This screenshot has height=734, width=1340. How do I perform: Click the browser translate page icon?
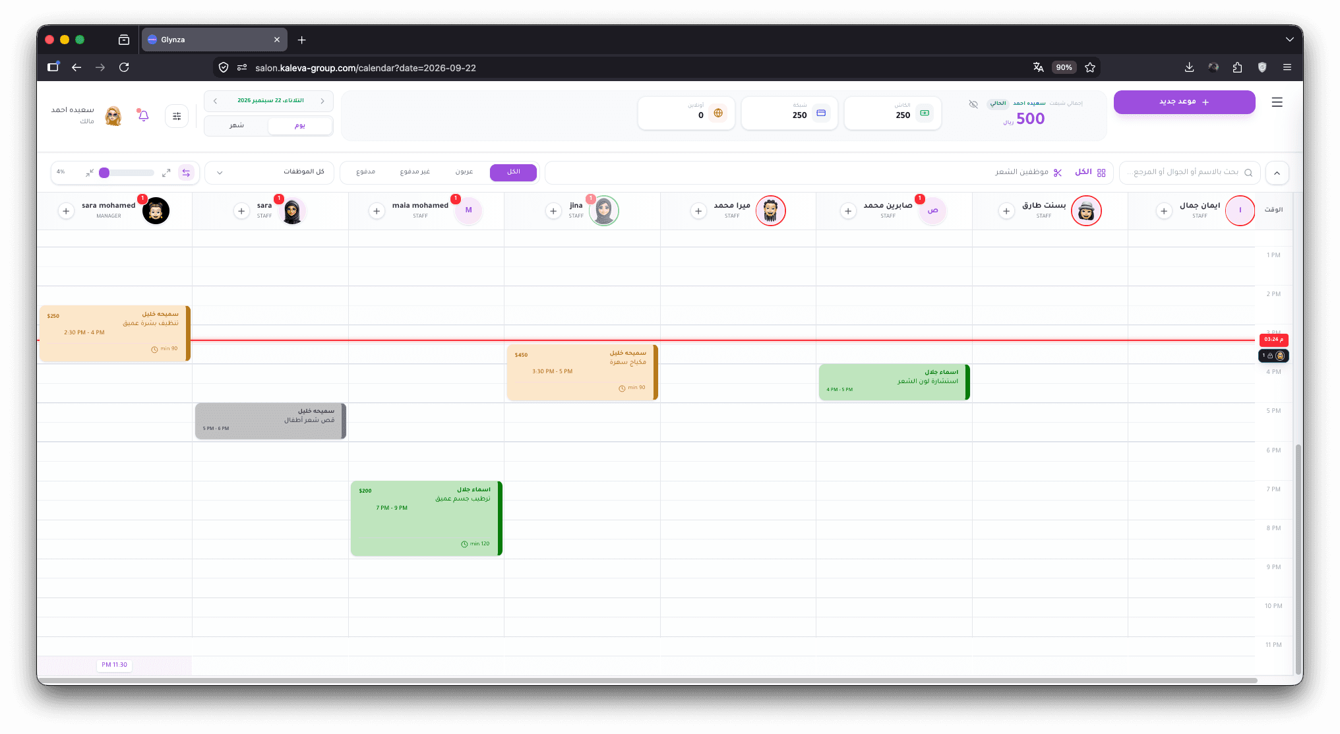(1038, 67)
